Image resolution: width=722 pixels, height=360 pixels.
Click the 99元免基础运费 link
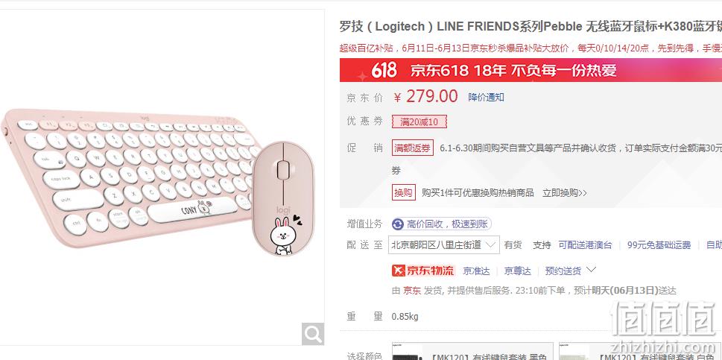coord(659,245)
